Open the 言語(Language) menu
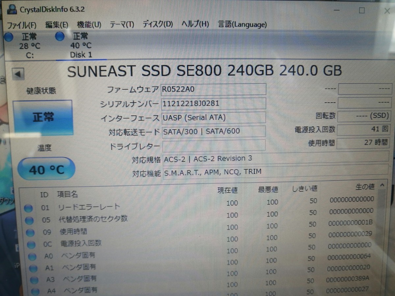 click(x=242, y=25)
